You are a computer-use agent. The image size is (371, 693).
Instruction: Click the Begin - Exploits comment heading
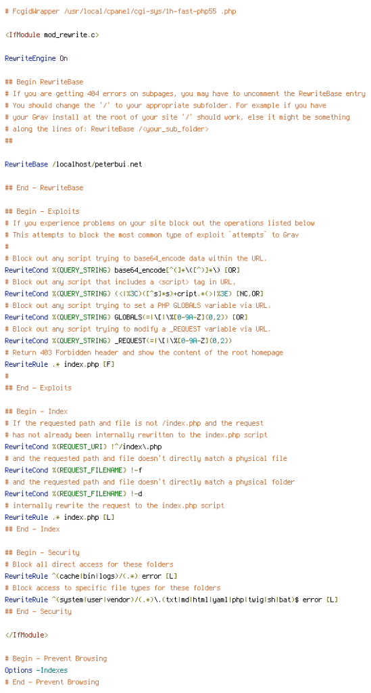[x=42, y=211]
